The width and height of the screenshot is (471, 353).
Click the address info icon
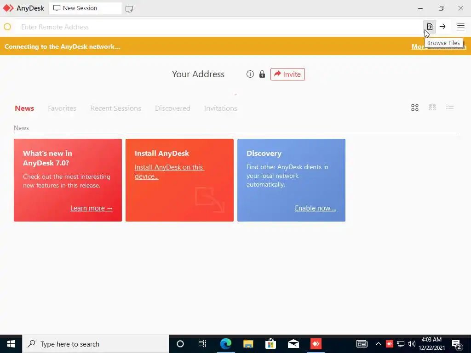tap(250, 74)
